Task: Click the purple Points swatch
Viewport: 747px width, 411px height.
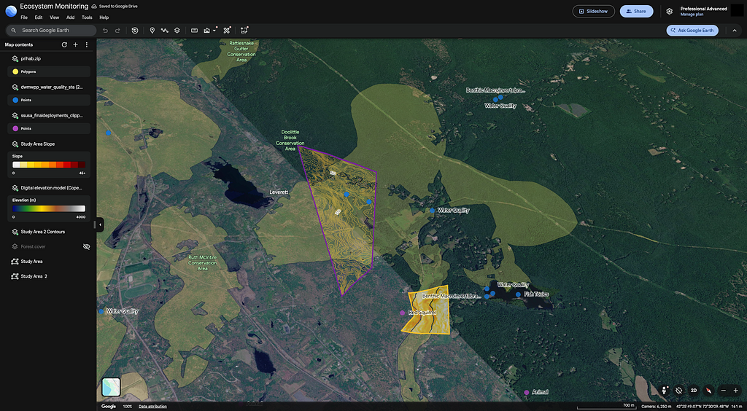Action: pyautogui.click(x=15, y=128)
